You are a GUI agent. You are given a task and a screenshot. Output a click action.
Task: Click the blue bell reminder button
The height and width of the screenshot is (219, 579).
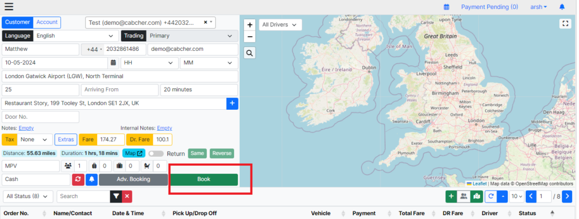pos(92,179)
